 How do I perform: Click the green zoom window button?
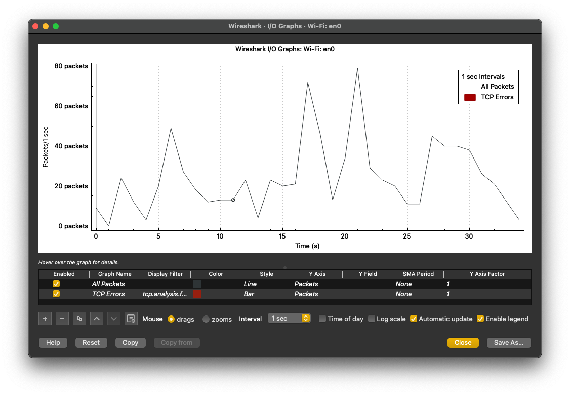click(56, 26)
